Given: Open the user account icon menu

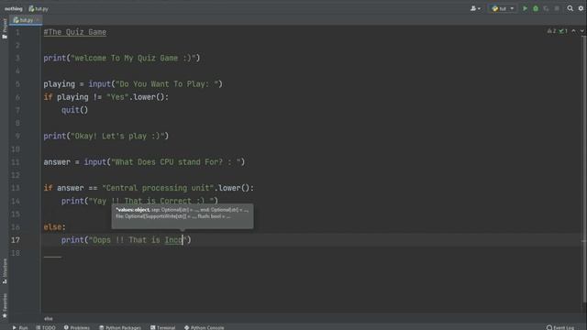Looking at the screenshot, I should [475, 8].
